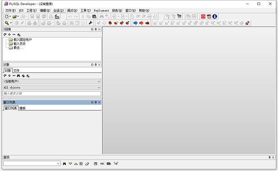278x171 pixels.
Task: Toggle whole words option beside ABC
Action: point(109,164)
